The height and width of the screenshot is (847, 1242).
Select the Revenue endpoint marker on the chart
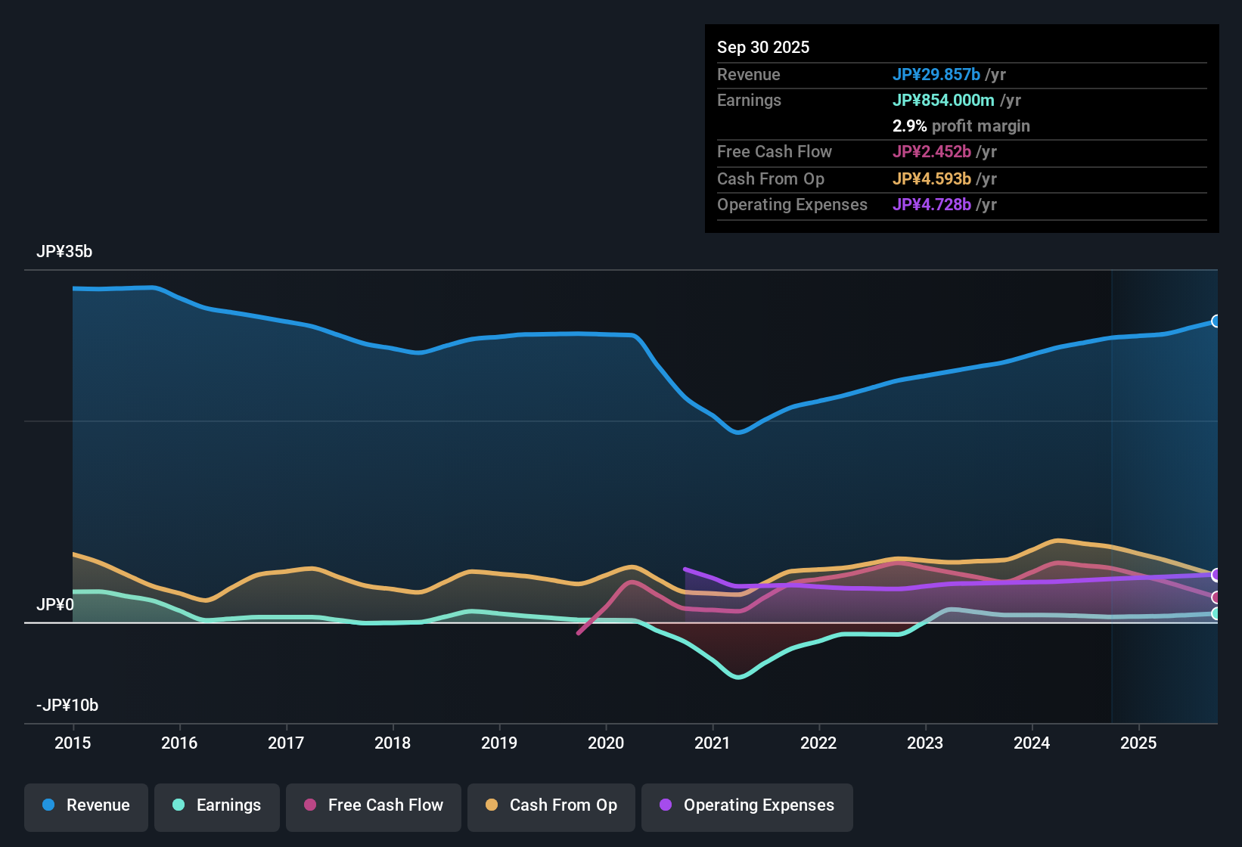[x=1216, y=321]
